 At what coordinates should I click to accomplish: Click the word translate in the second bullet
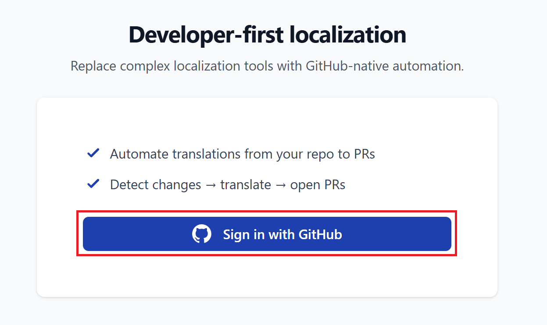click(246, 184)
